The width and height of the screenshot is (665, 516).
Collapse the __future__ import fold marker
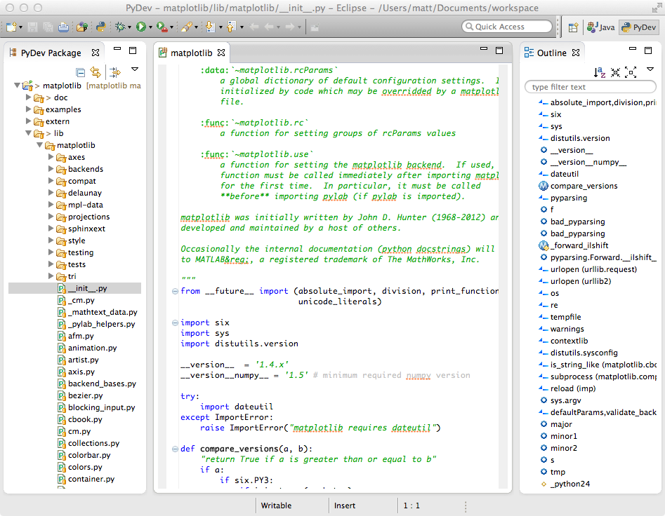point(175,291)
